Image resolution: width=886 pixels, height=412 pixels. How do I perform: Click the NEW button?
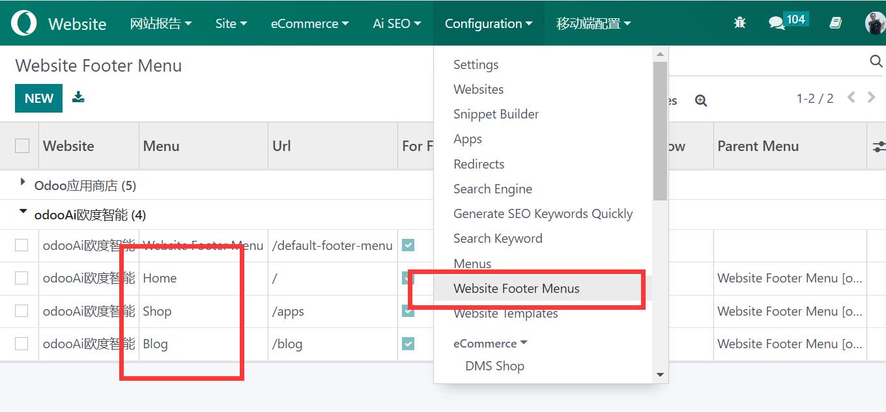[38, 98]
